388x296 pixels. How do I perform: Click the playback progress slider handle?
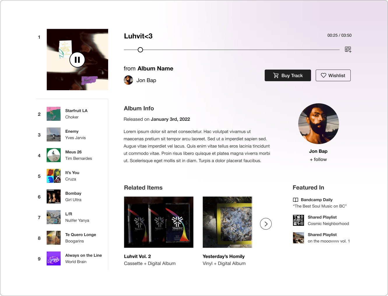(x=140, y=50)
